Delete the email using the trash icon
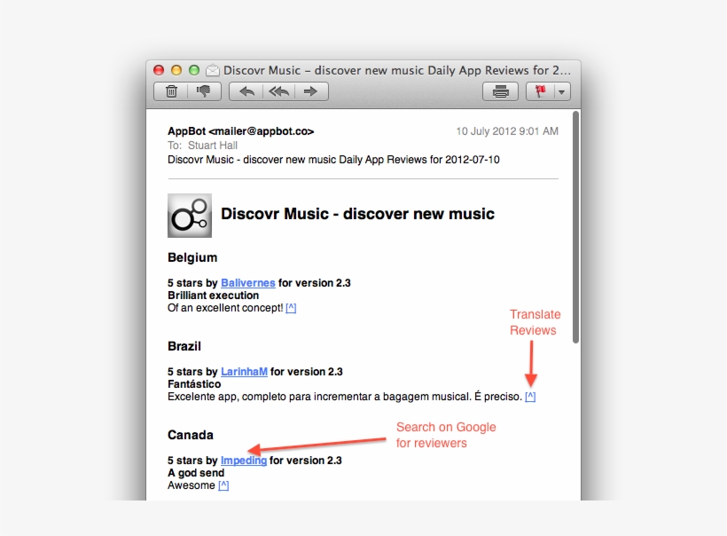727x536 pixels. pyautogui.click(x=171, y=91)
